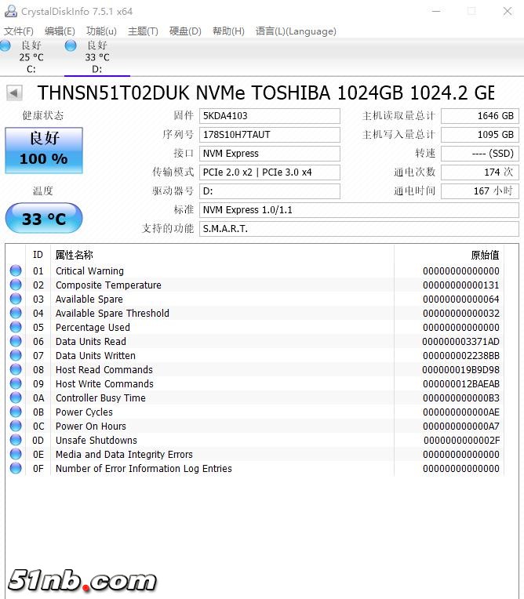Click the Unsafe Shutdowns status orb

[x=16, y=441]
